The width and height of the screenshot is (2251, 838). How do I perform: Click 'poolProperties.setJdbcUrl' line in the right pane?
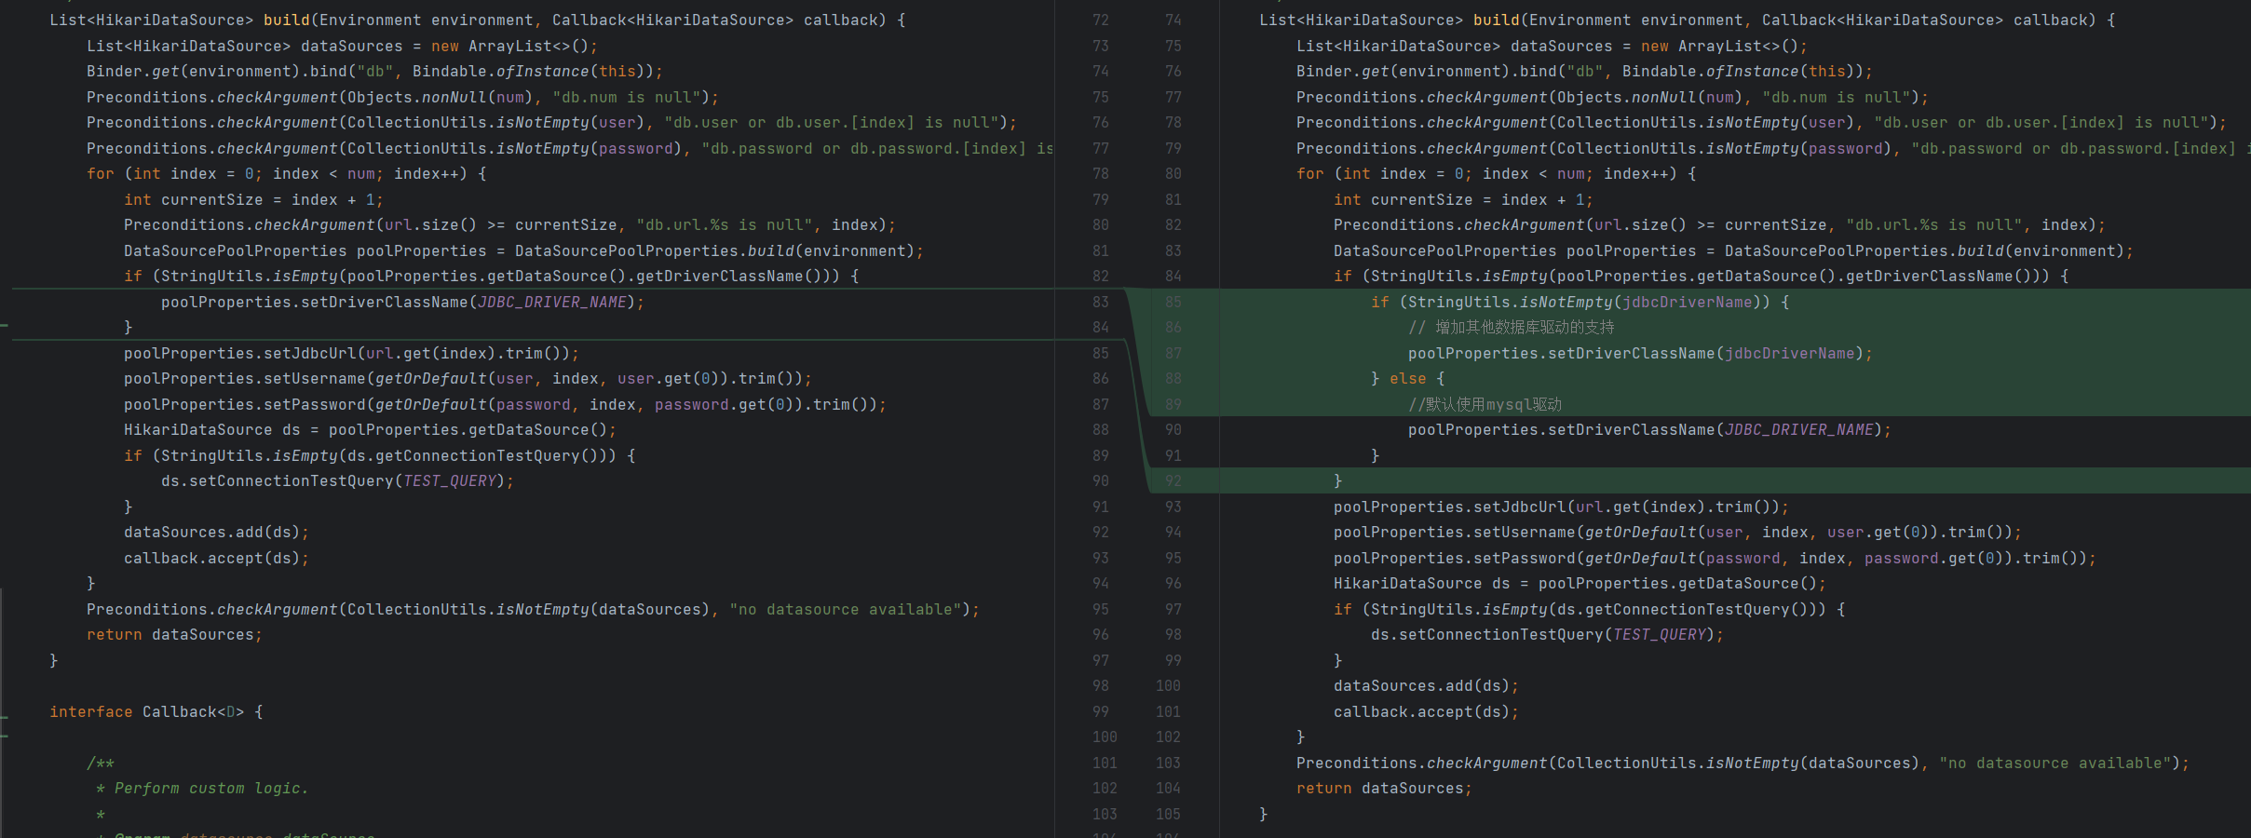click(x=1561, y=507)
